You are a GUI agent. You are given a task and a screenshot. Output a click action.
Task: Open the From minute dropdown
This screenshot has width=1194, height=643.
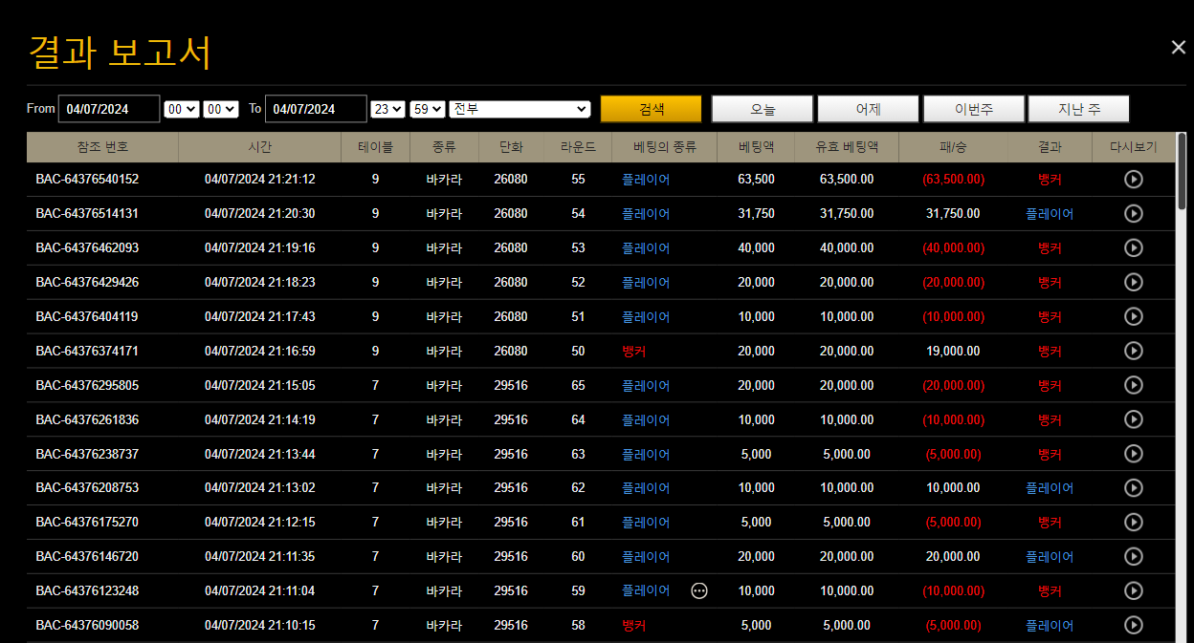point(221,109)
